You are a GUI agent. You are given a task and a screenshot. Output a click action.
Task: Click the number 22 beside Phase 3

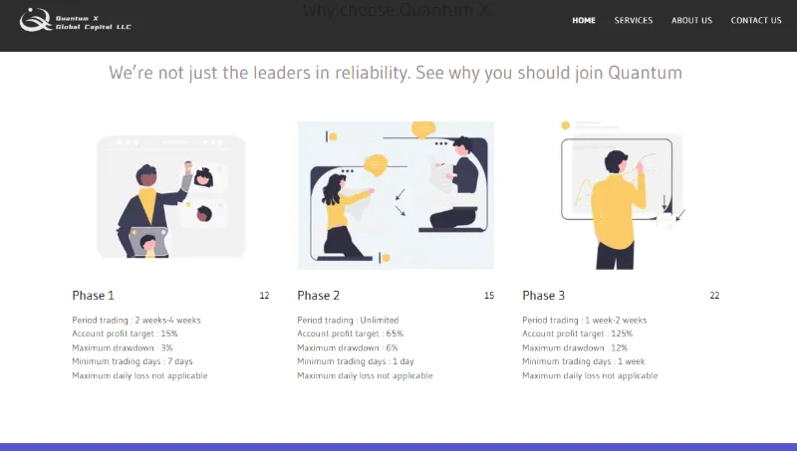714,296
